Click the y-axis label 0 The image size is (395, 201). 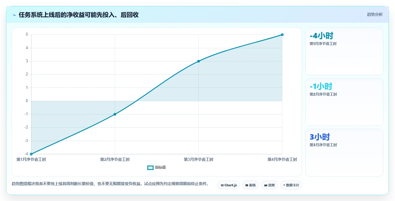click(27, 101)
